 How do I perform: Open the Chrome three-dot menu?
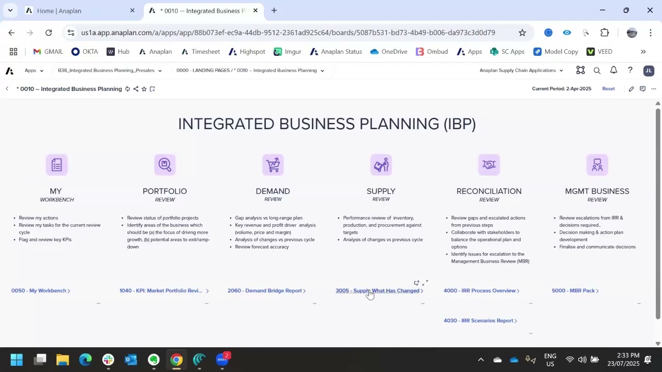(650, 33)
